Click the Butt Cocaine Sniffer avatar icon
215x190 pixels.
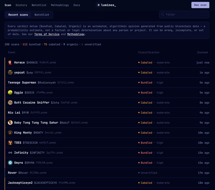point(10,102)
